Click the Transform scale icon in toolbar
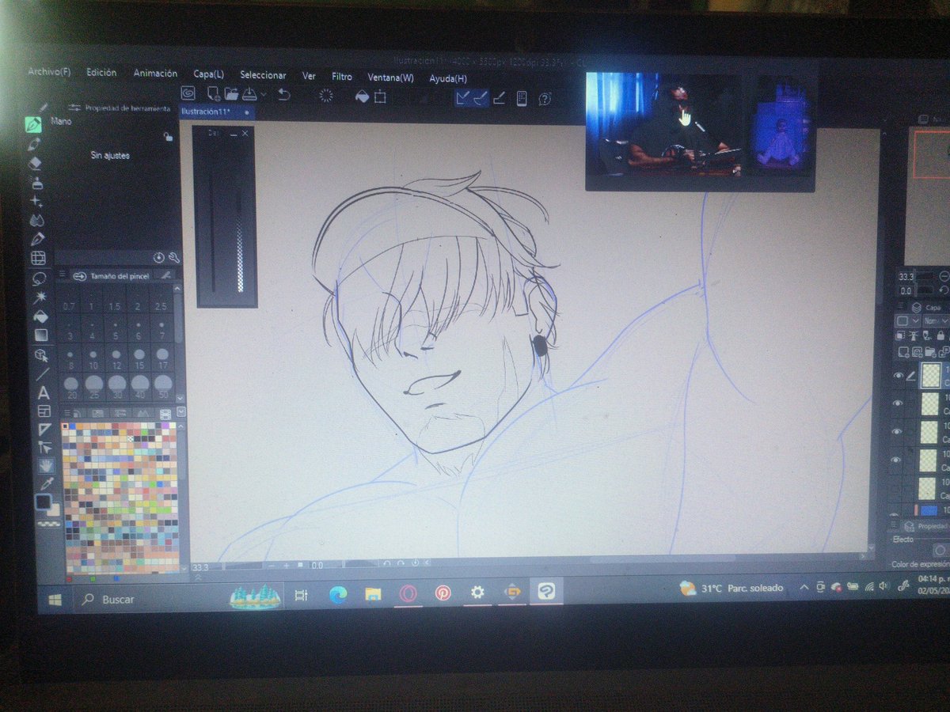 coord(380,97)
